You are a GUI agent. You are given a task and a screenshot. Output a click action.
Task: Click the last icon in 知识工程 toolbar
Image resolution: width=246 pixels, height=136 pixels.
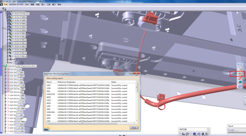click(x=207, y=134)
